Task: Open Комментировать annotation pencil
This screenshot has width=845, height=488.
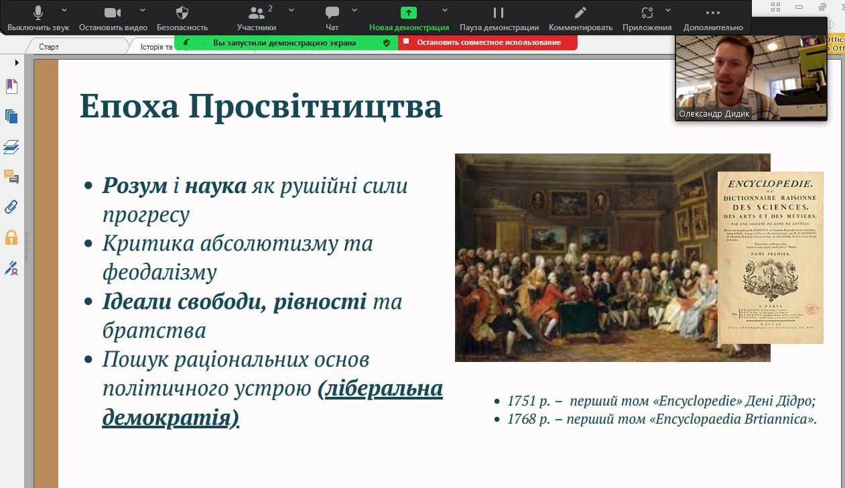Action: click(580, 19)
